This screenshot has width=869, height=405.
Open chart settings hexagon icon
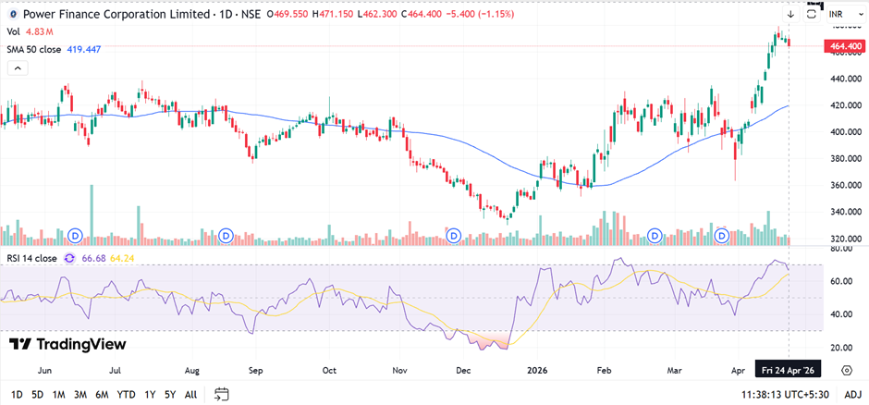pos(846,370)
